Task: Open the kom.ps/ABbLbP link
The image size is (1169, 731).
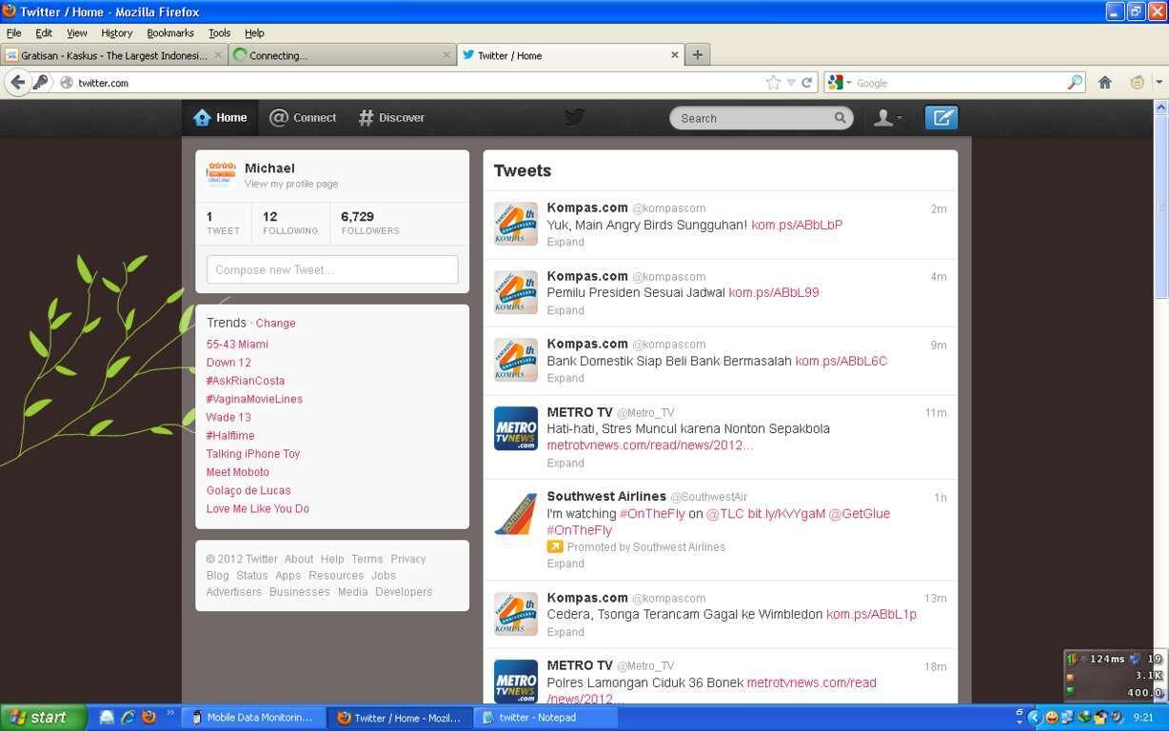Action: point(797,226)
